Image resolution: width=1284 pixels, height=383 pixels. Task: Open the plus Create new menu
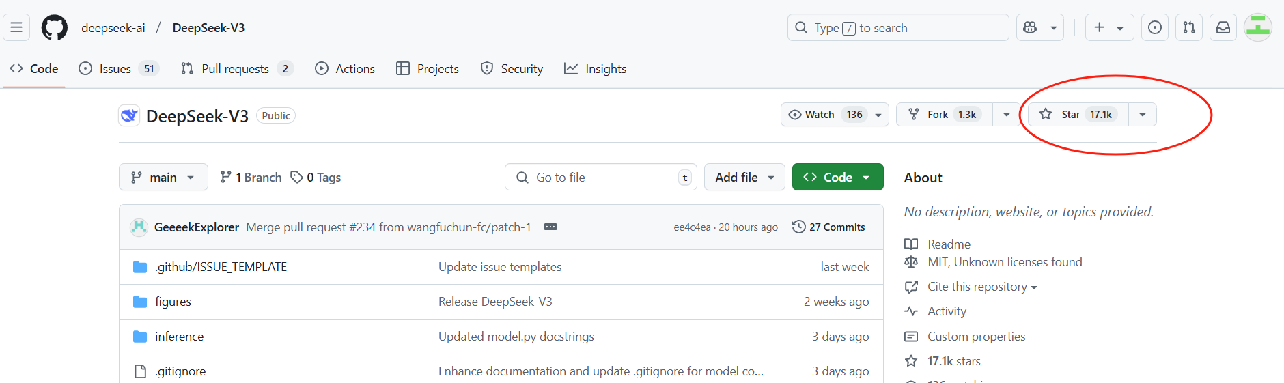(1109, 27)
